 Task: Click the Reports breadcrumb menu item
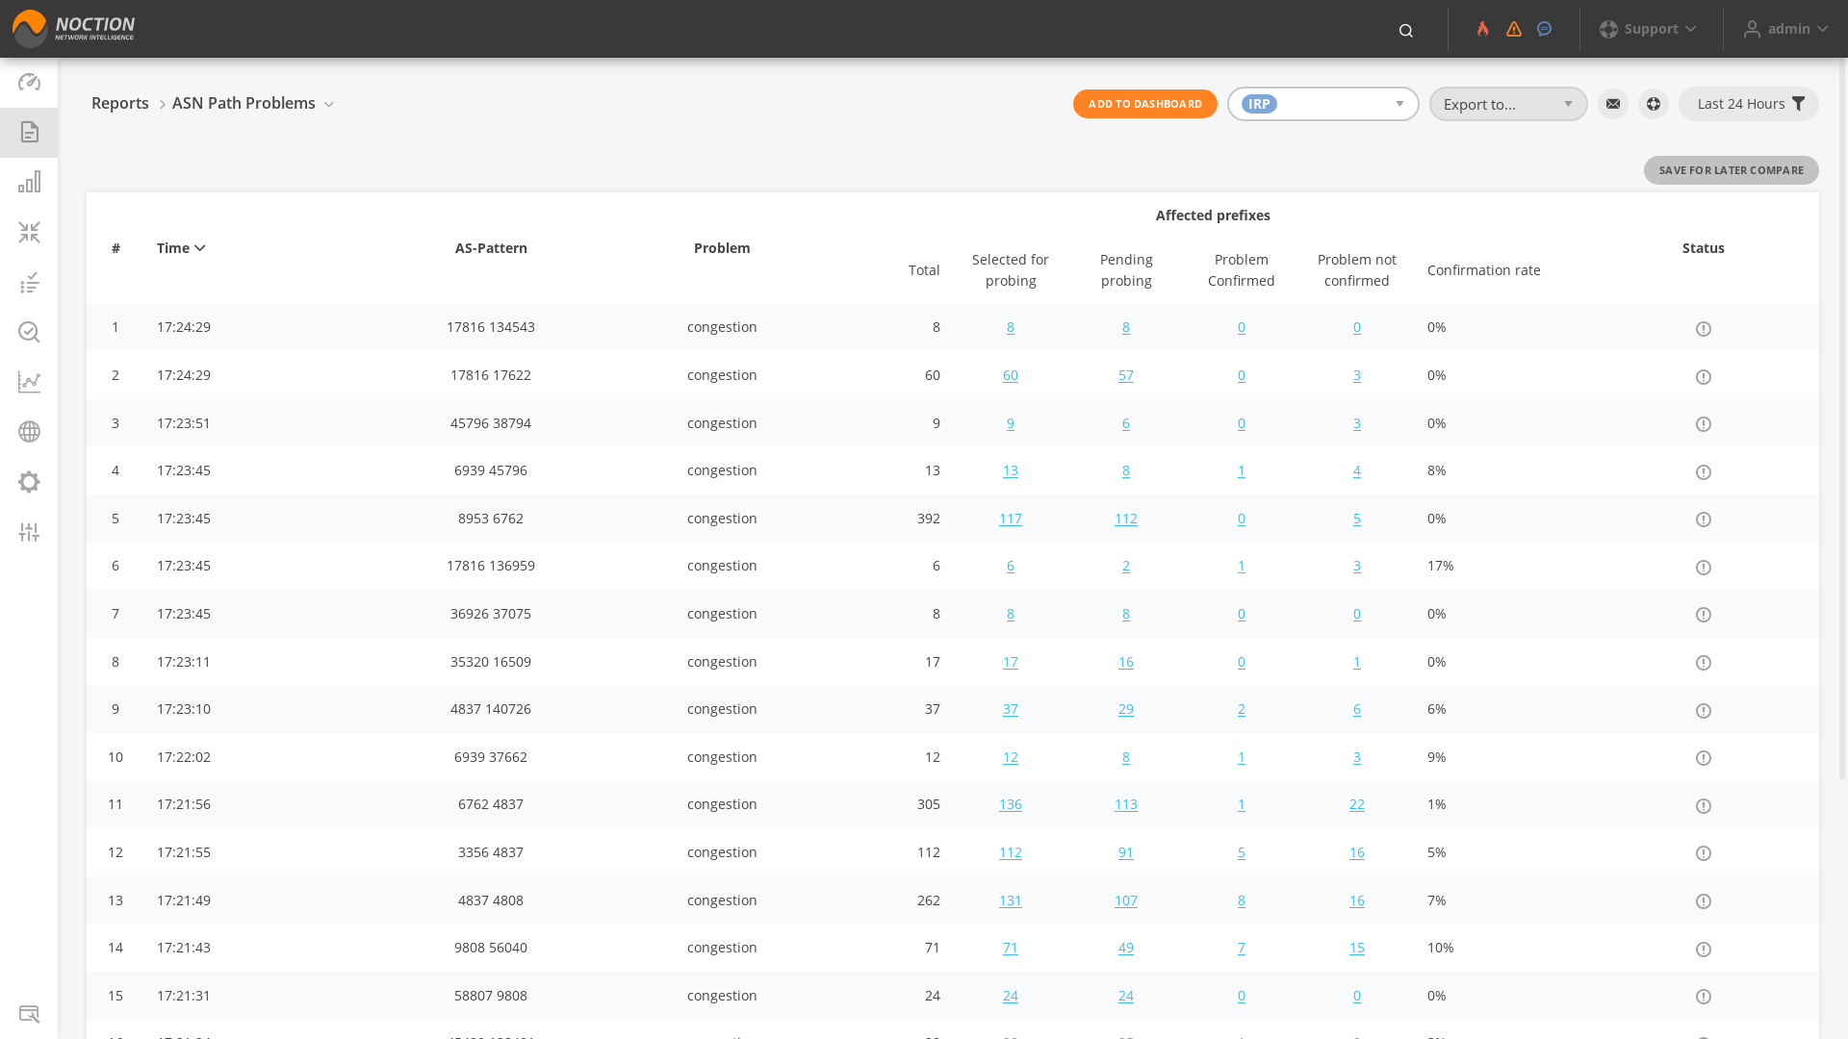click(x=119, y=103)
